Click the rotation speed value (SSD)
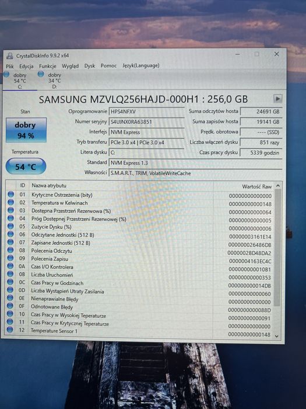The image size is (306, 409). (261, 132)
